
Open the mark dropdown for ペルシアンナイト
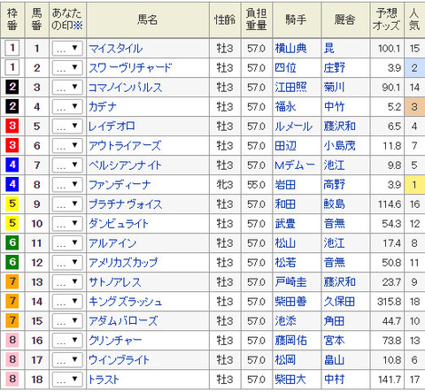67,165
